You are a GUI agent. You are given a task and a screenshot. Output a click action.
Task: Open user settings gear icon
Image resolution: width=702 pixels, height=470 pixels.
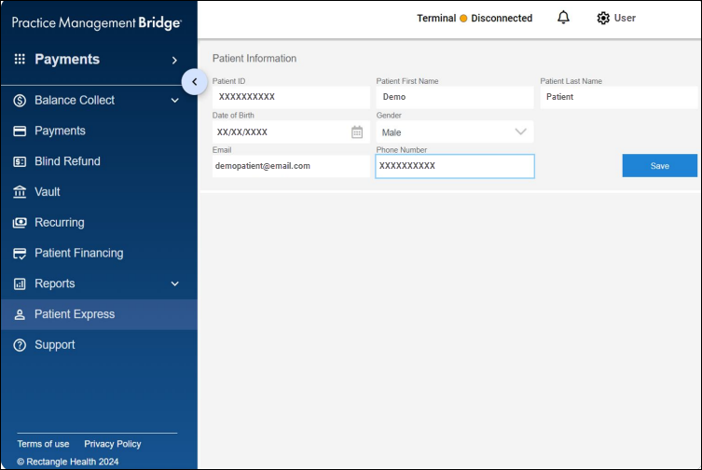(x=603, y=18)
